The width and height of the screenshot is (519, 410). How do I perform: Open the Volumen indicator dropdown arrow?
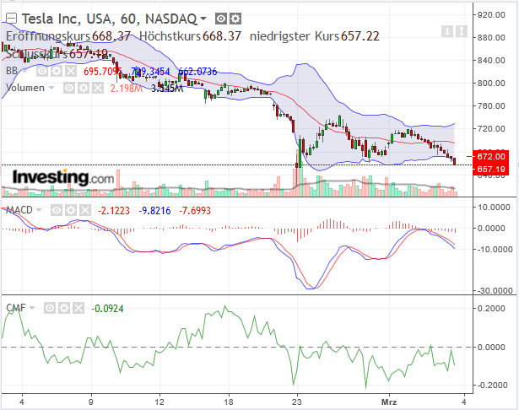[51, 88]
